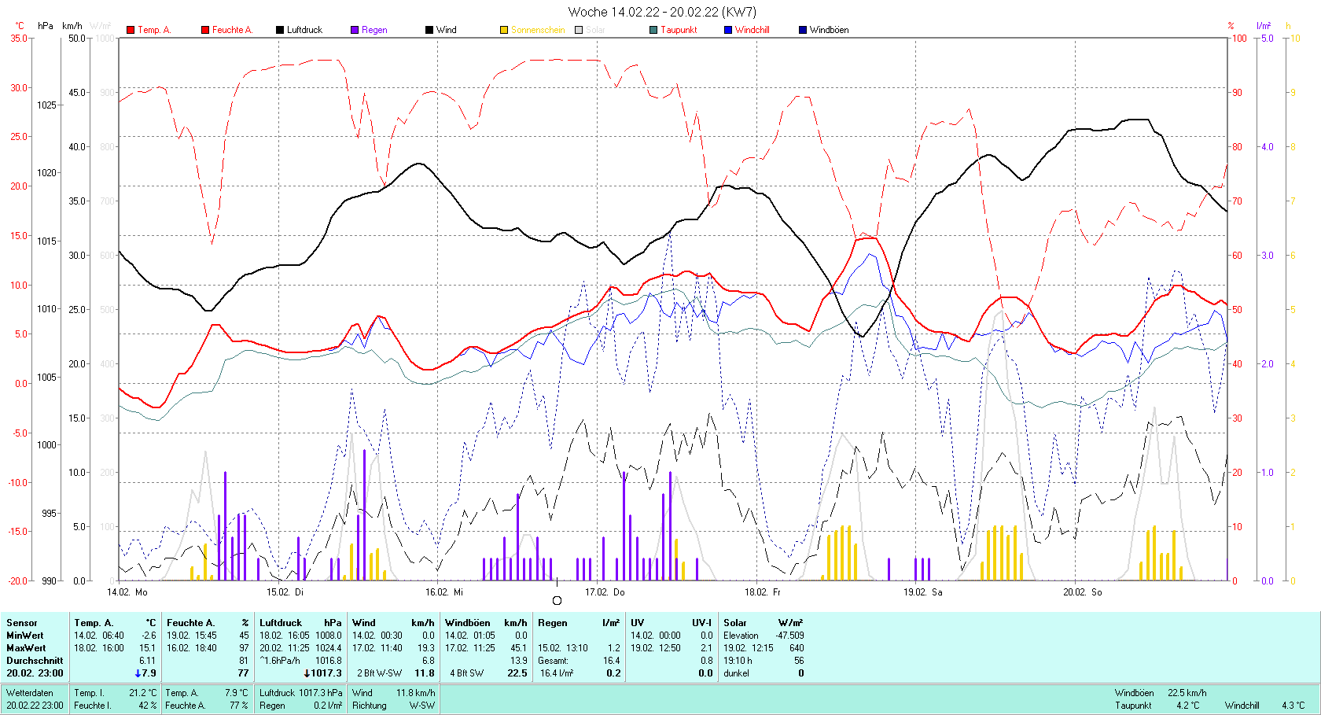
Task: Click the sunshine duration 19:10 h
Action: [x=738, y=661]
